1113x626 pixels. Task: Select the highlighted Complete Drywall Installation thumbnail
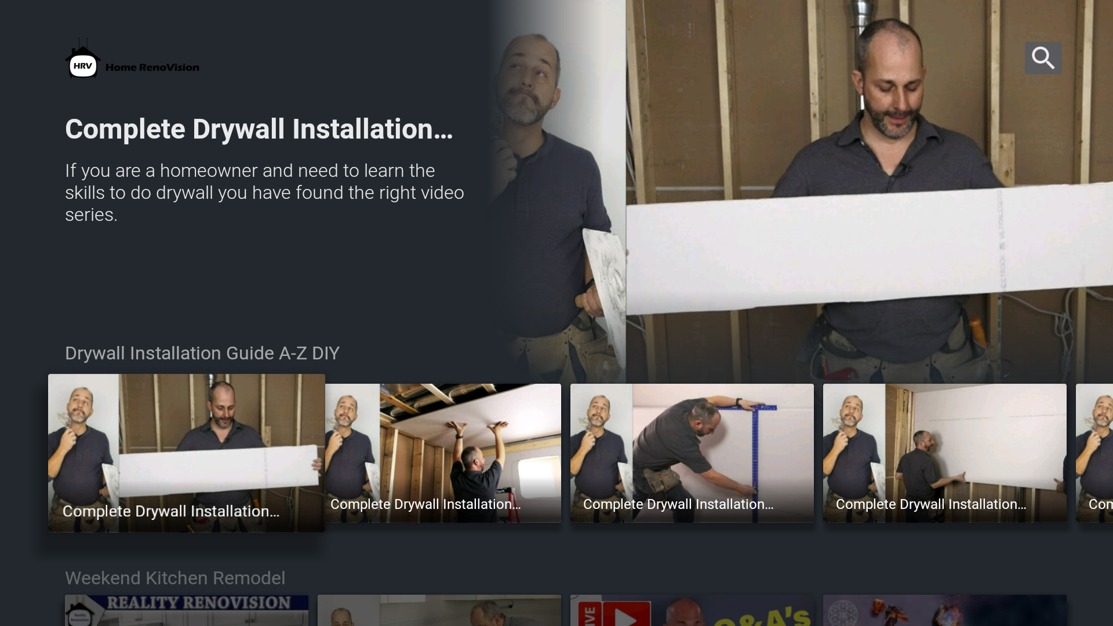186,453
